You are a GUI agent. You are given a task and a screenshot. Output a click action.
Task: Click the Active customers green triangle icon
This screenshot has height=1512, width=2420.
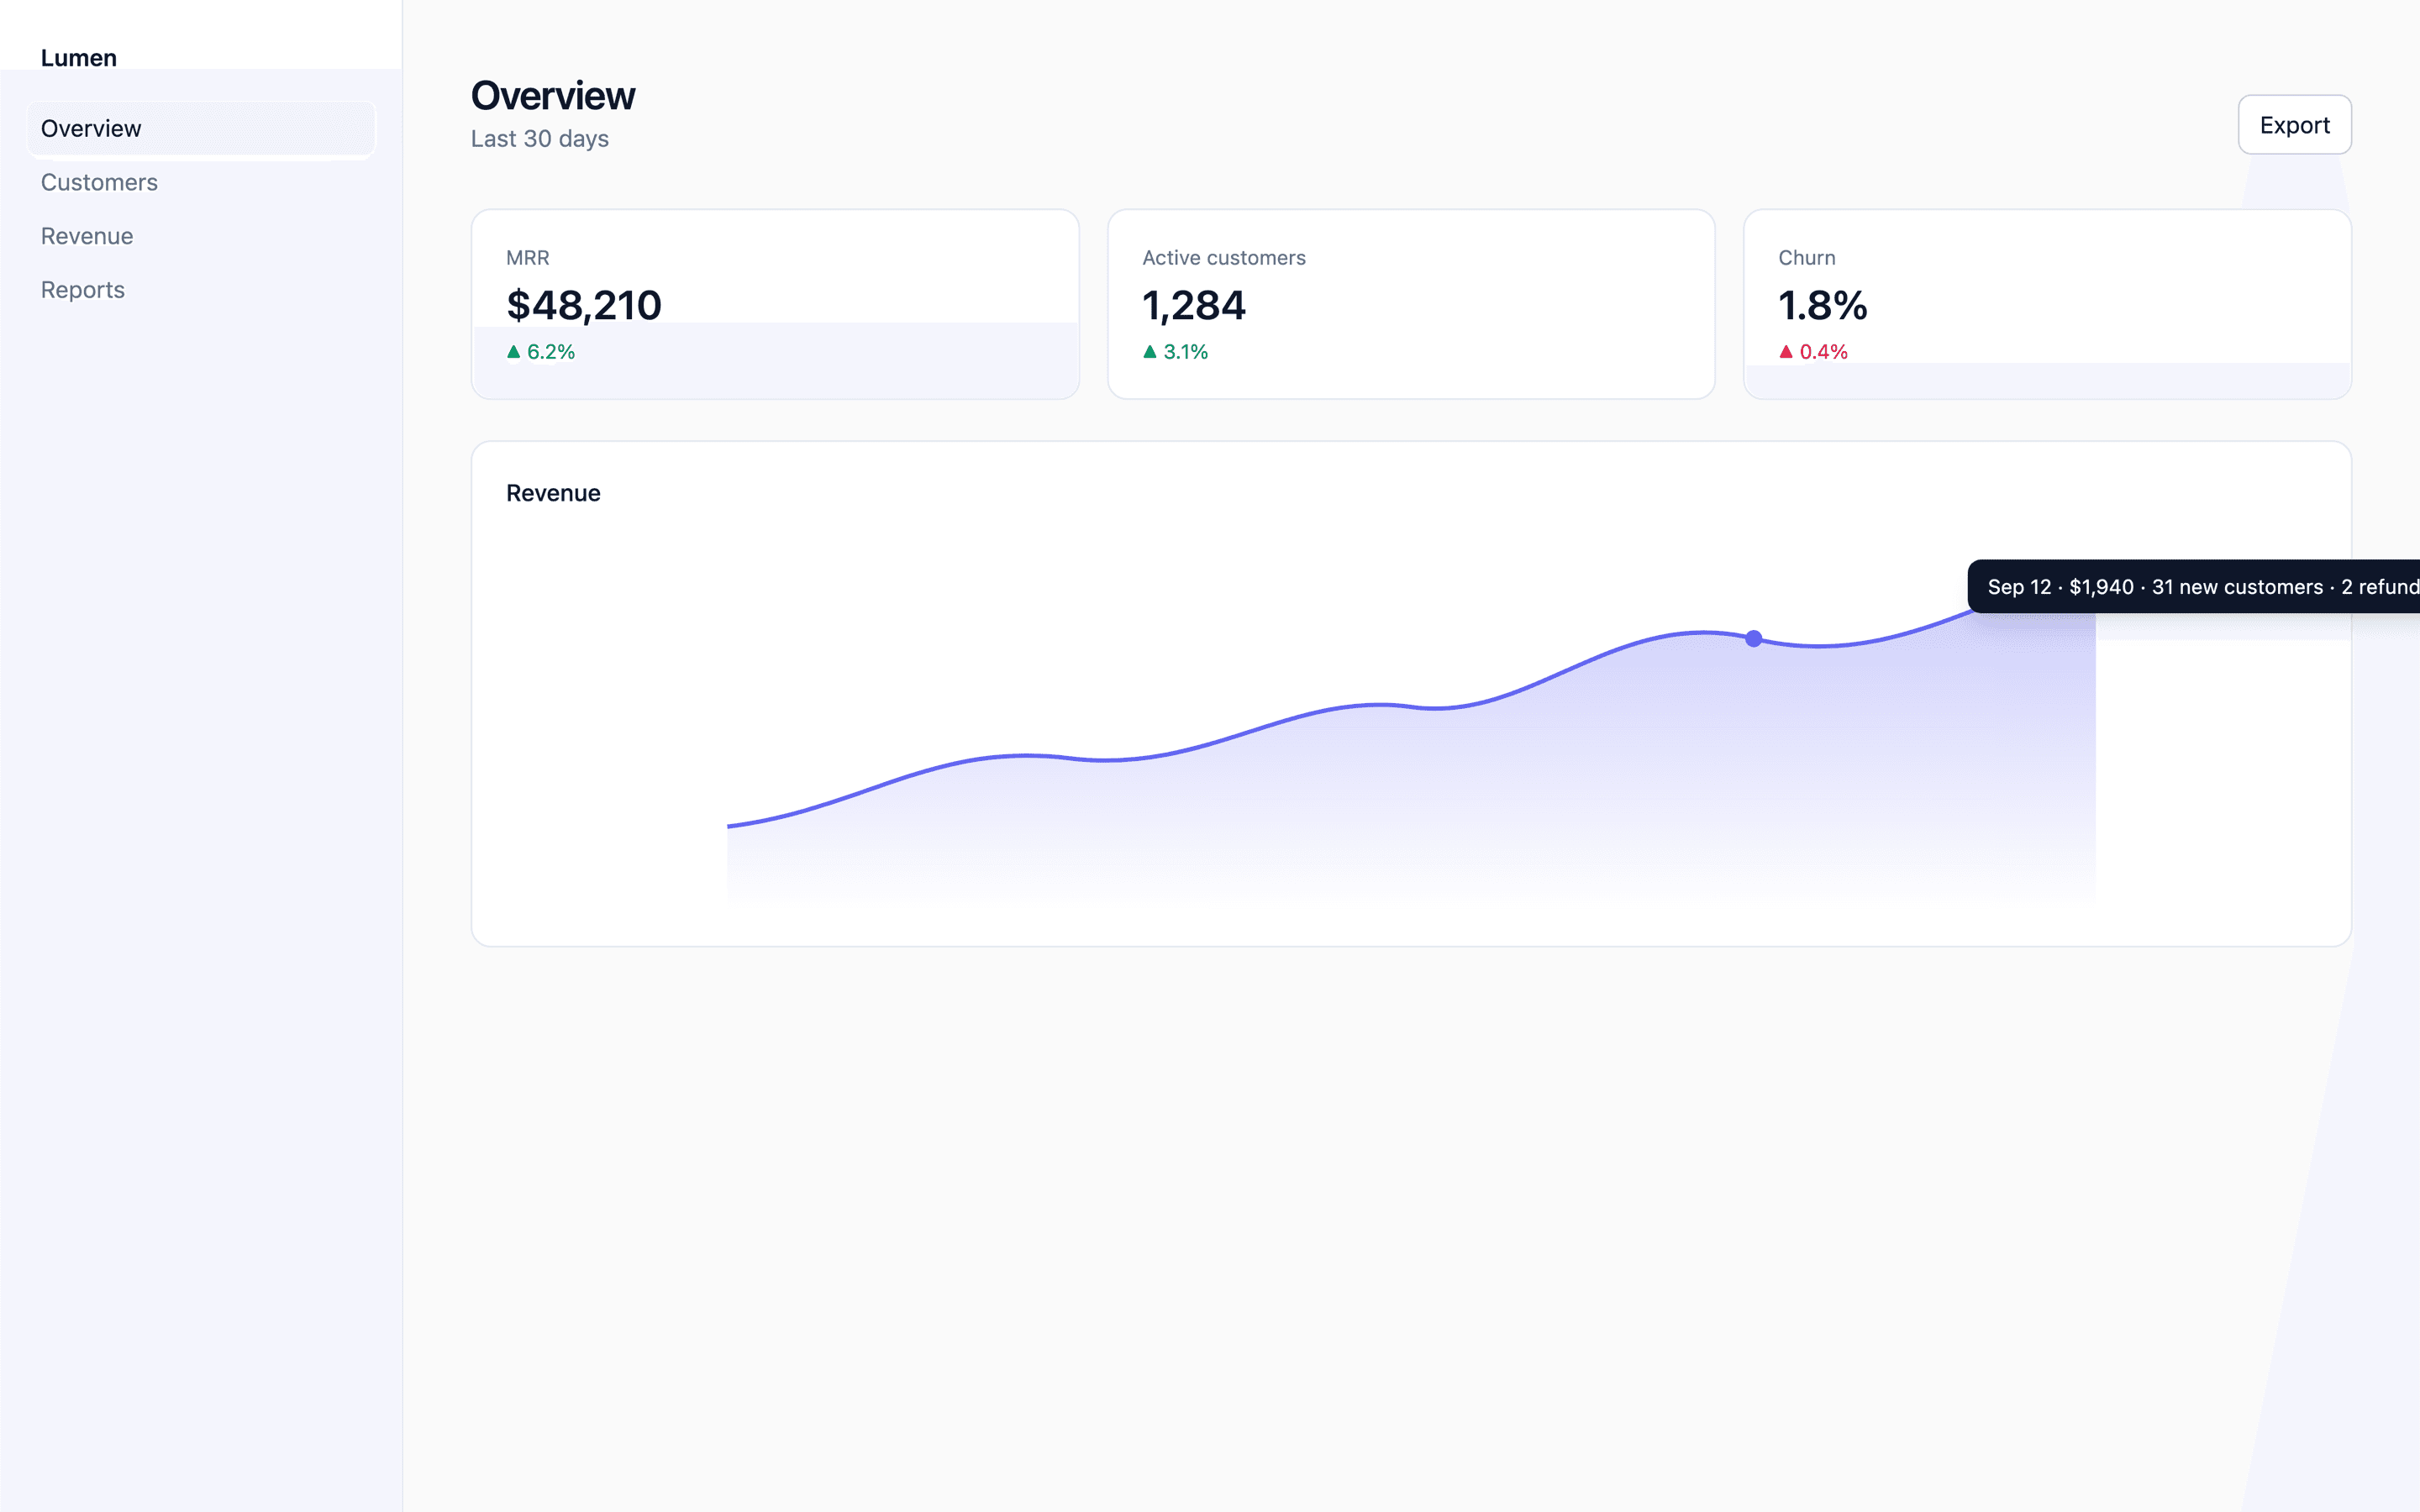click(1150, 352)
